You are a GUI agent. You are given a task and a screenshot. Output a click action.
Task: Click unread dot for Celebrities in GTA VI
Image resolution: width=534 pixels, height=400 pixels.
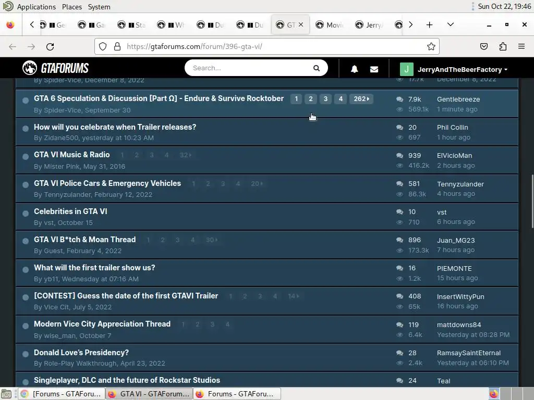(25, 213)
